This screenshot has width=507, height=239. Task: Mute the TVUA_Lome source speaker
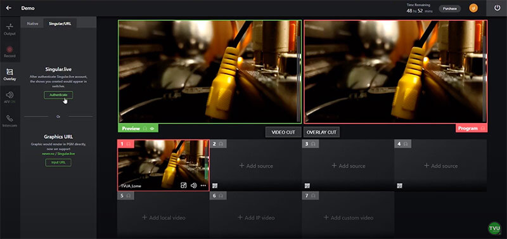tap(193, 186)
